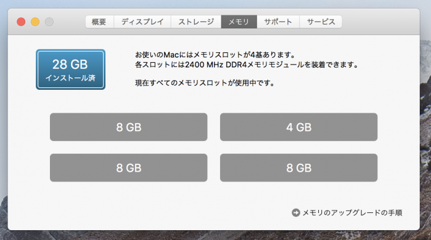Click the grayed-out zoom window button
This screenshot has height=240, width=431.
[49, 22]
